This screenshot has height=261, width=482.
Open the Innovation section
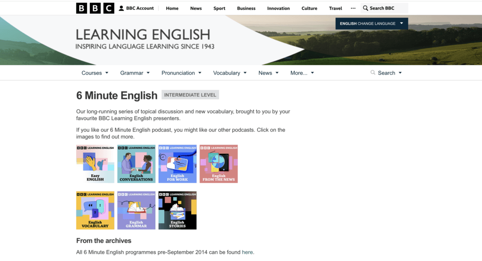coord(278,8)
